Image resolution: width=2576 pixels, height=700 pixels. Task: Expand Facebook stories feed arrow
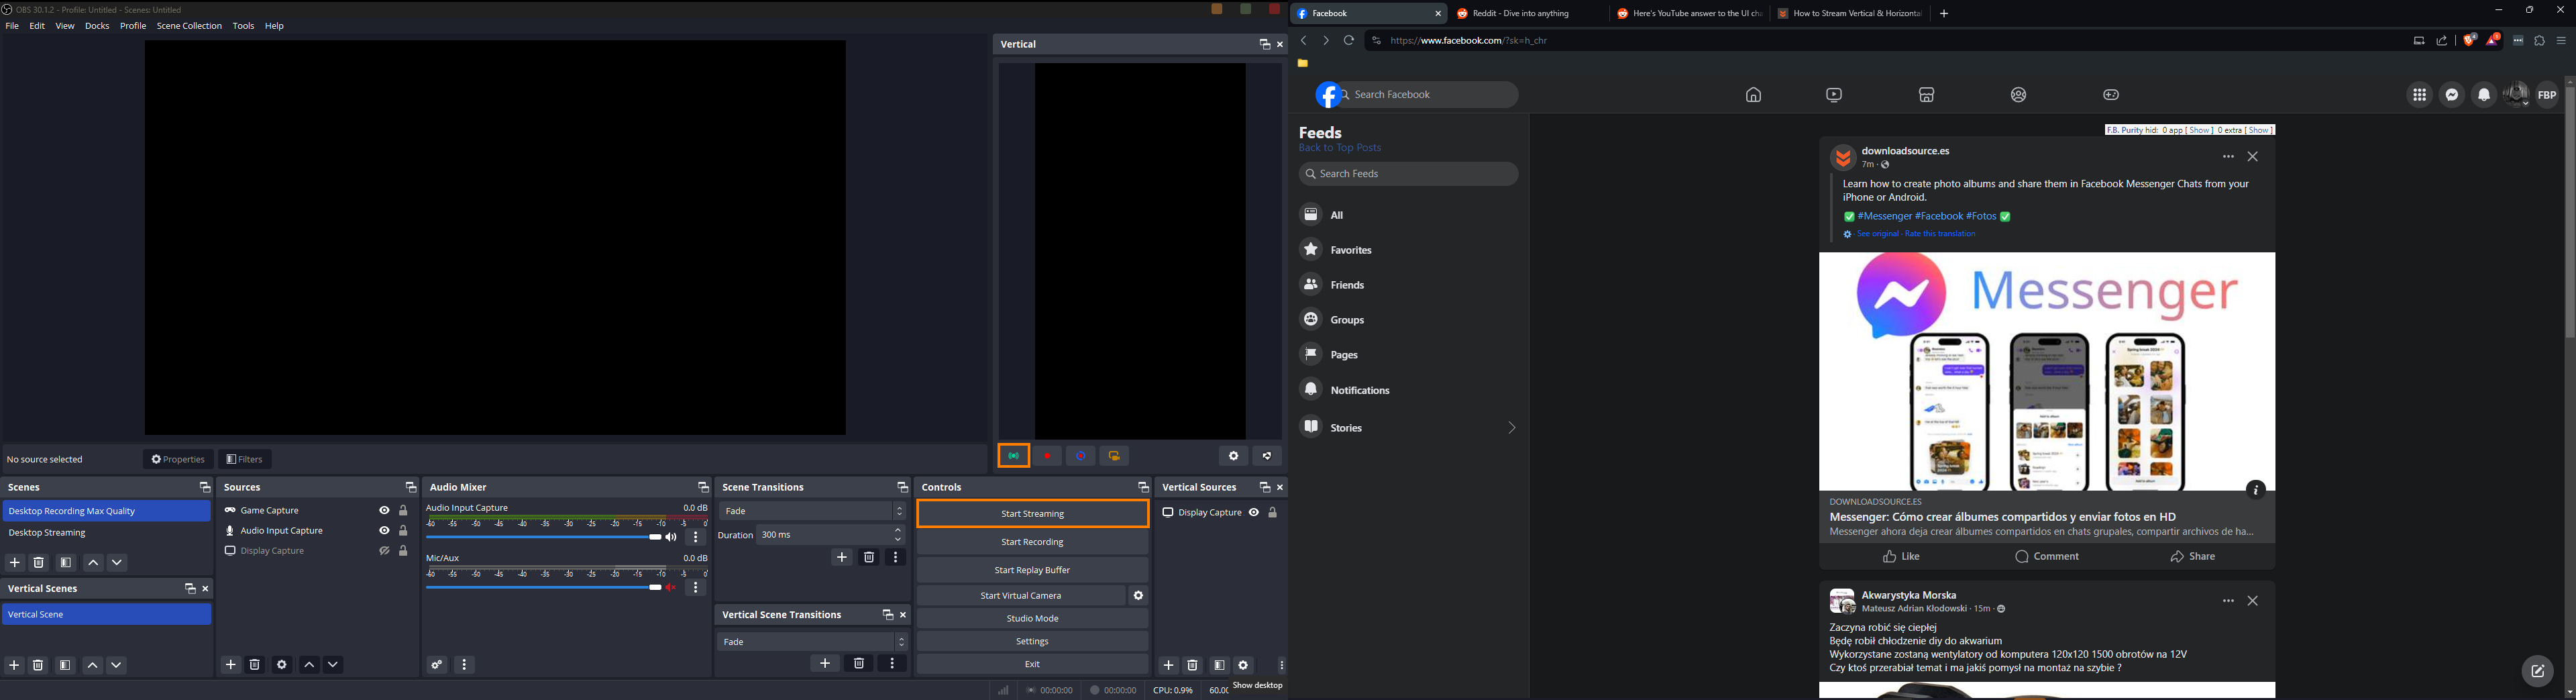point(1511,428)
